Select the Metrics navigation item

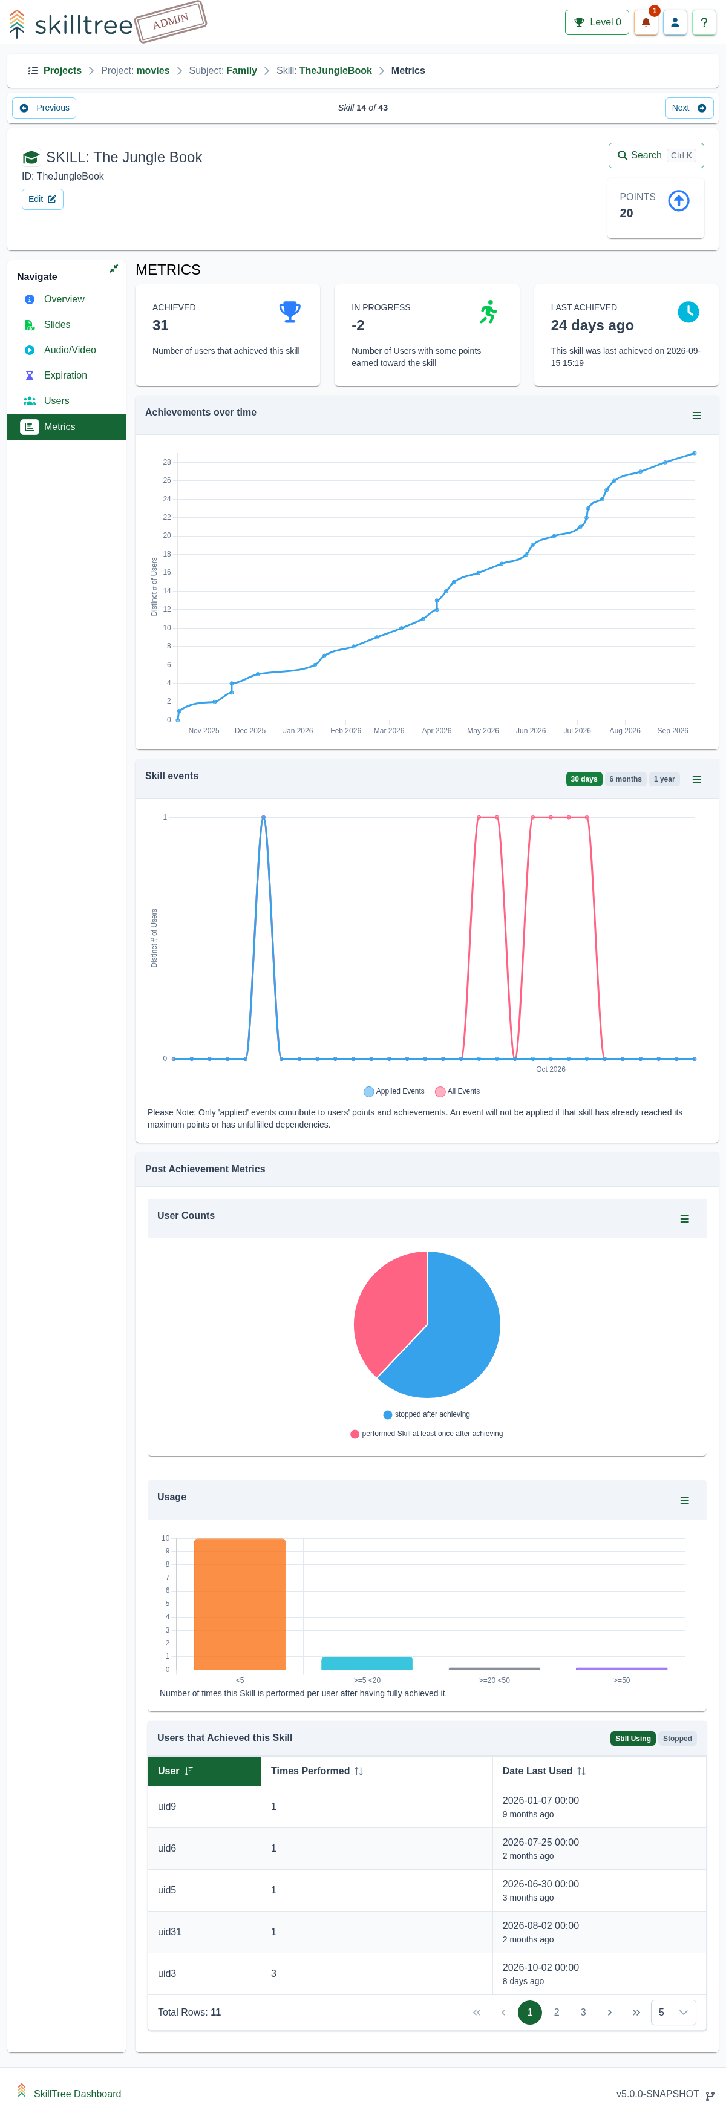pyautogui.click(x=67, y=427)
